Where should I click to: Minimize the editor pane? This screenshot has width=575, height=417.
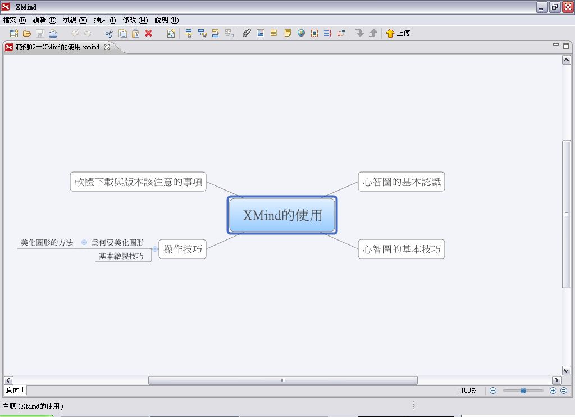point(556,45)
